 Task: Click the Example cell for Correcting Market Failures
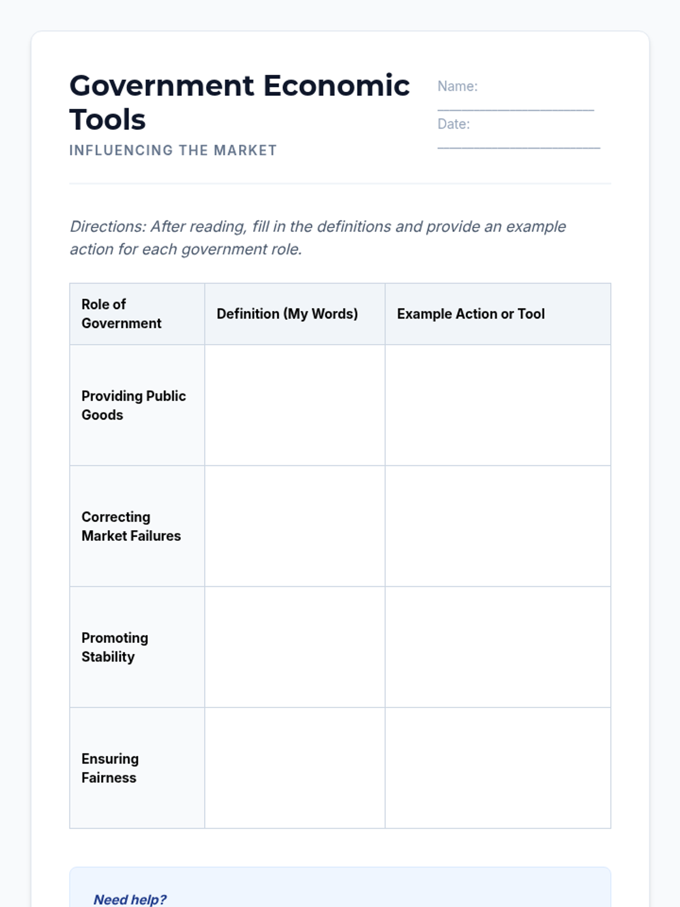point(498,526)
